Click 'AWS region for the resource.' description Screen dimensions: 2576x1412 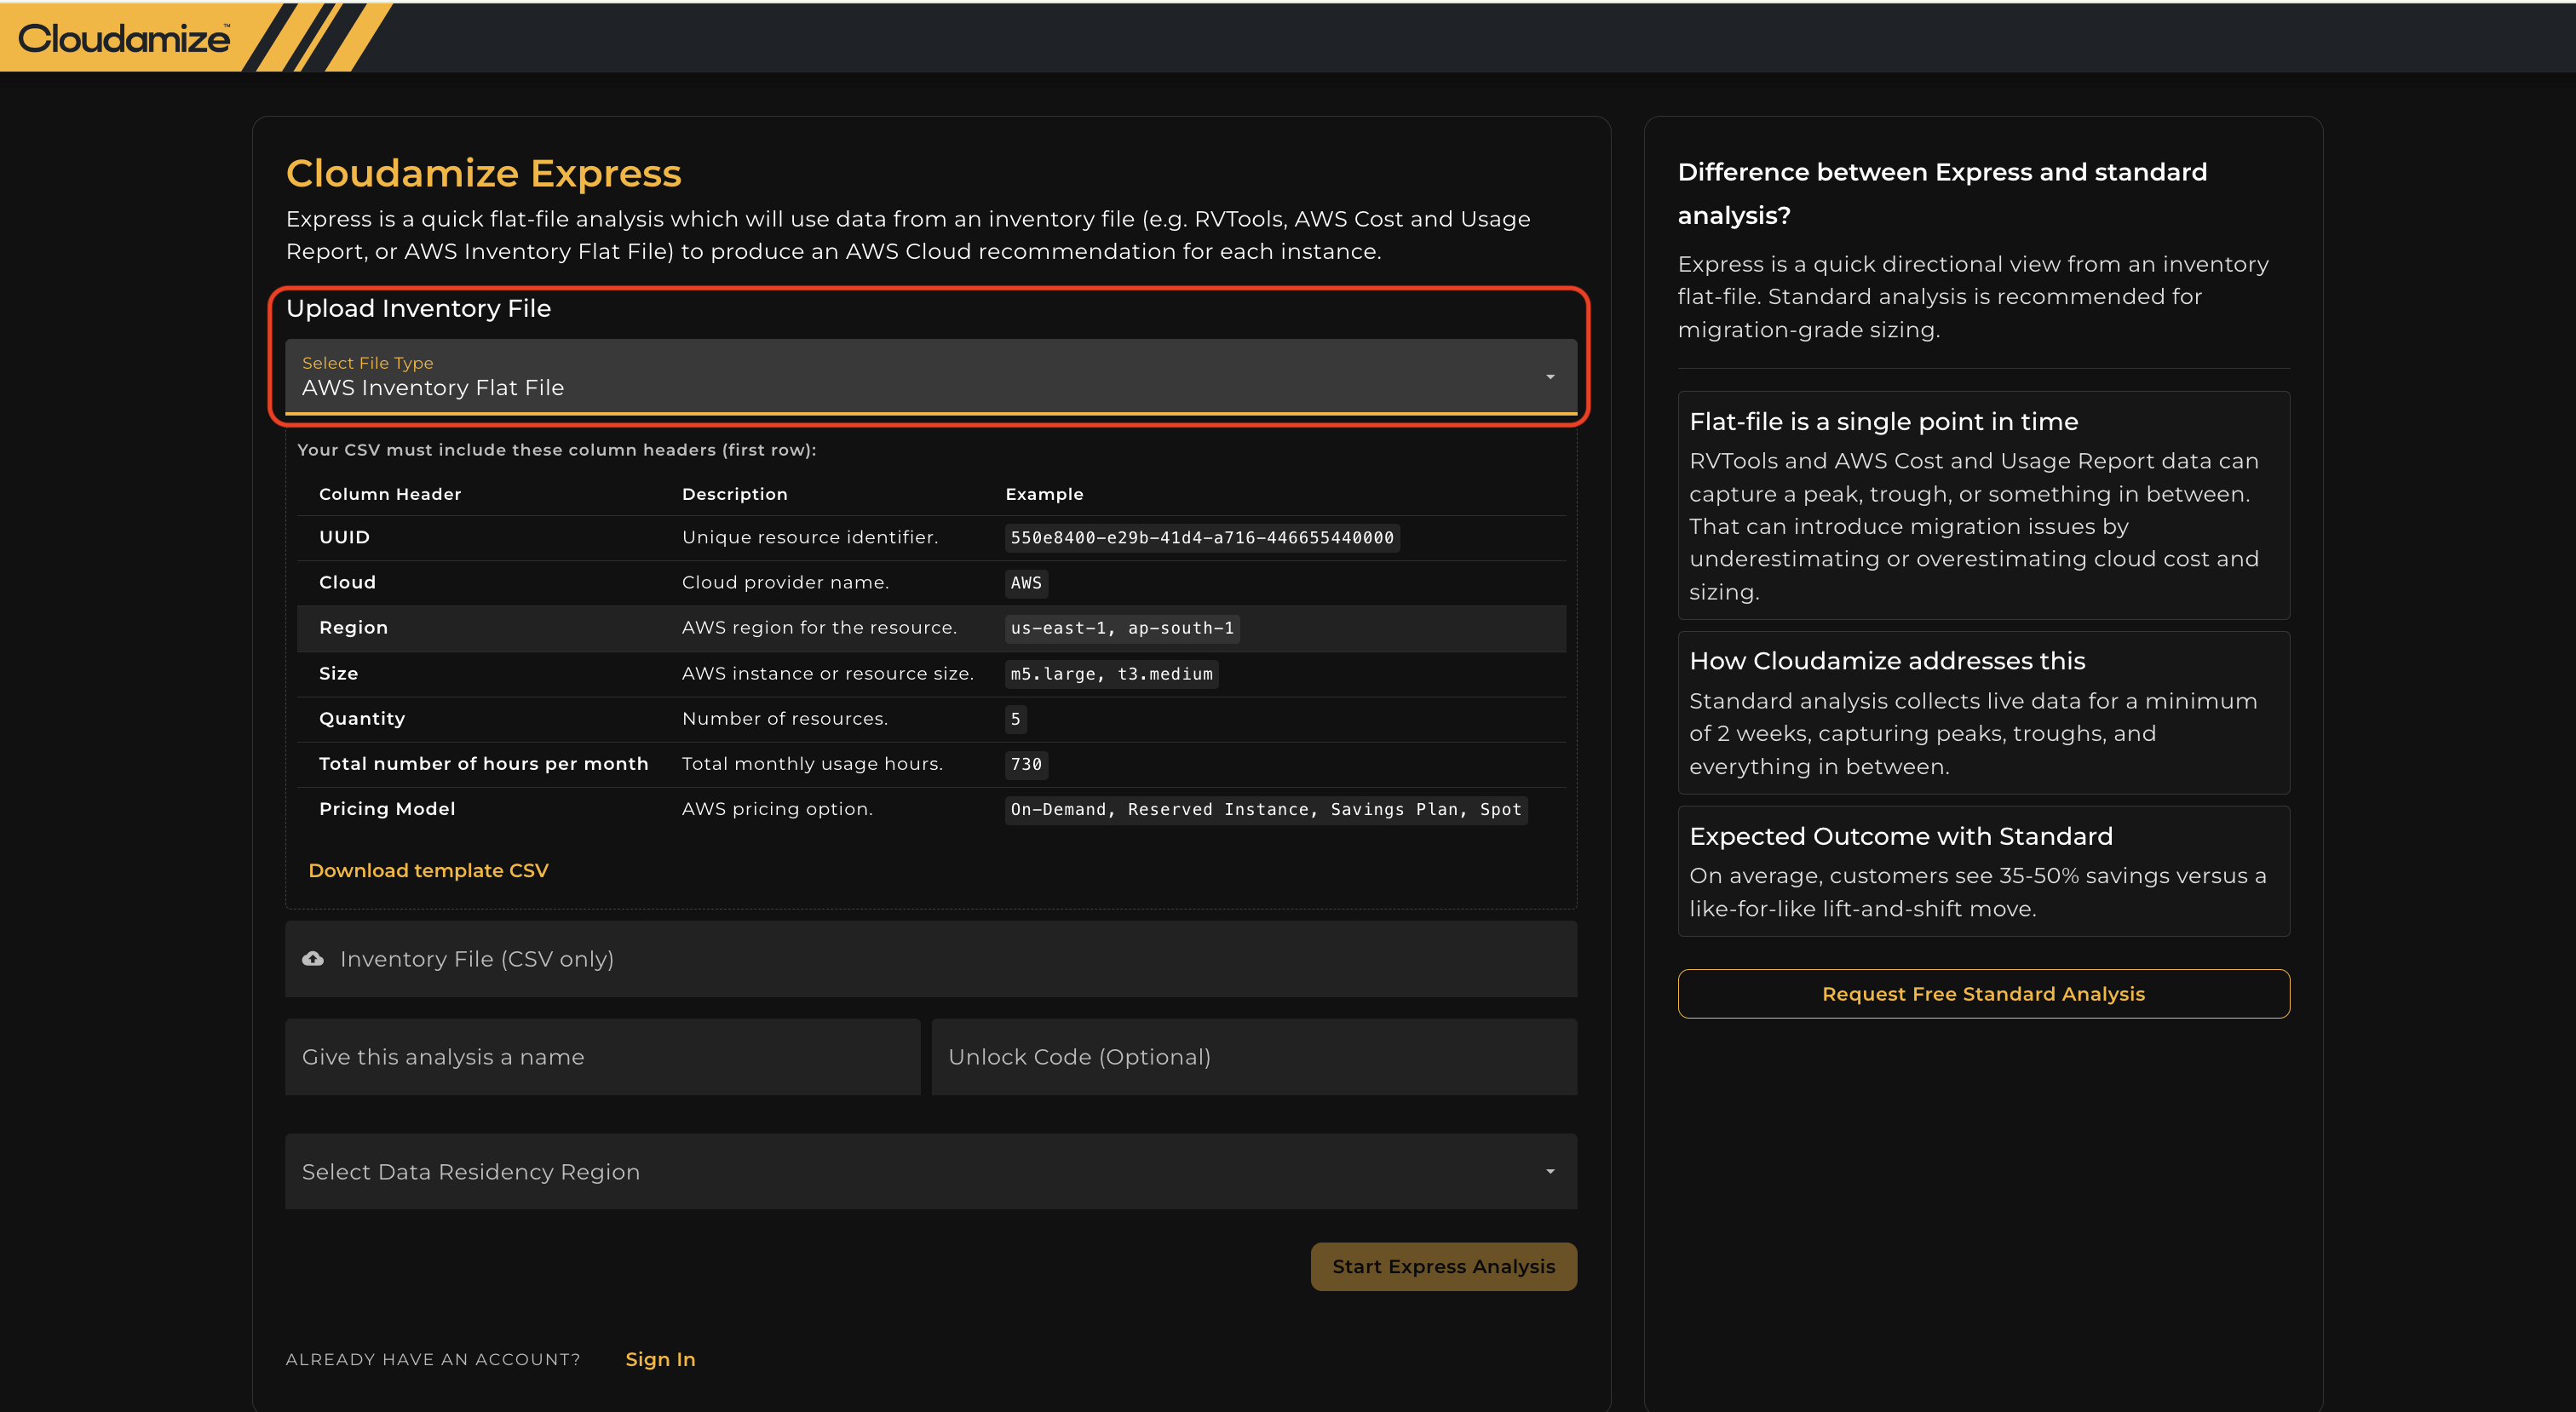tap(819, 627)
